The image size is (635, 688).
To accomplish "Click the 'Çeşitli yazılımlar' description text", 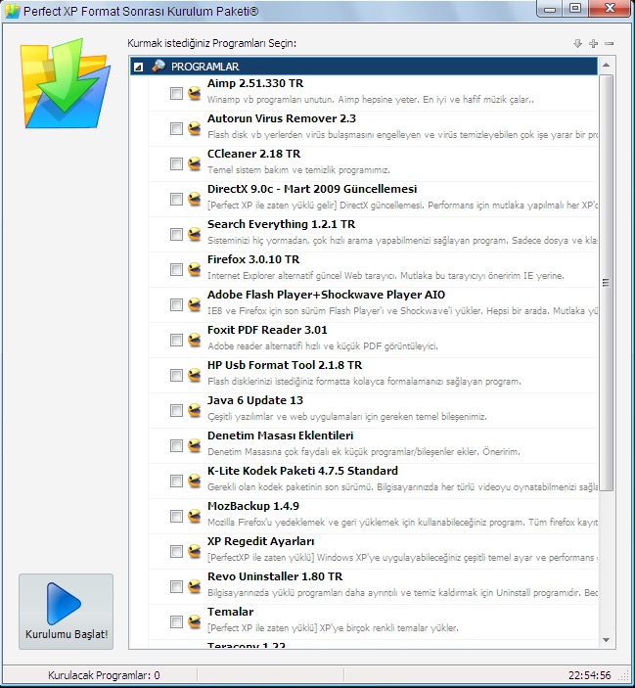I will (x=347, y=416).
